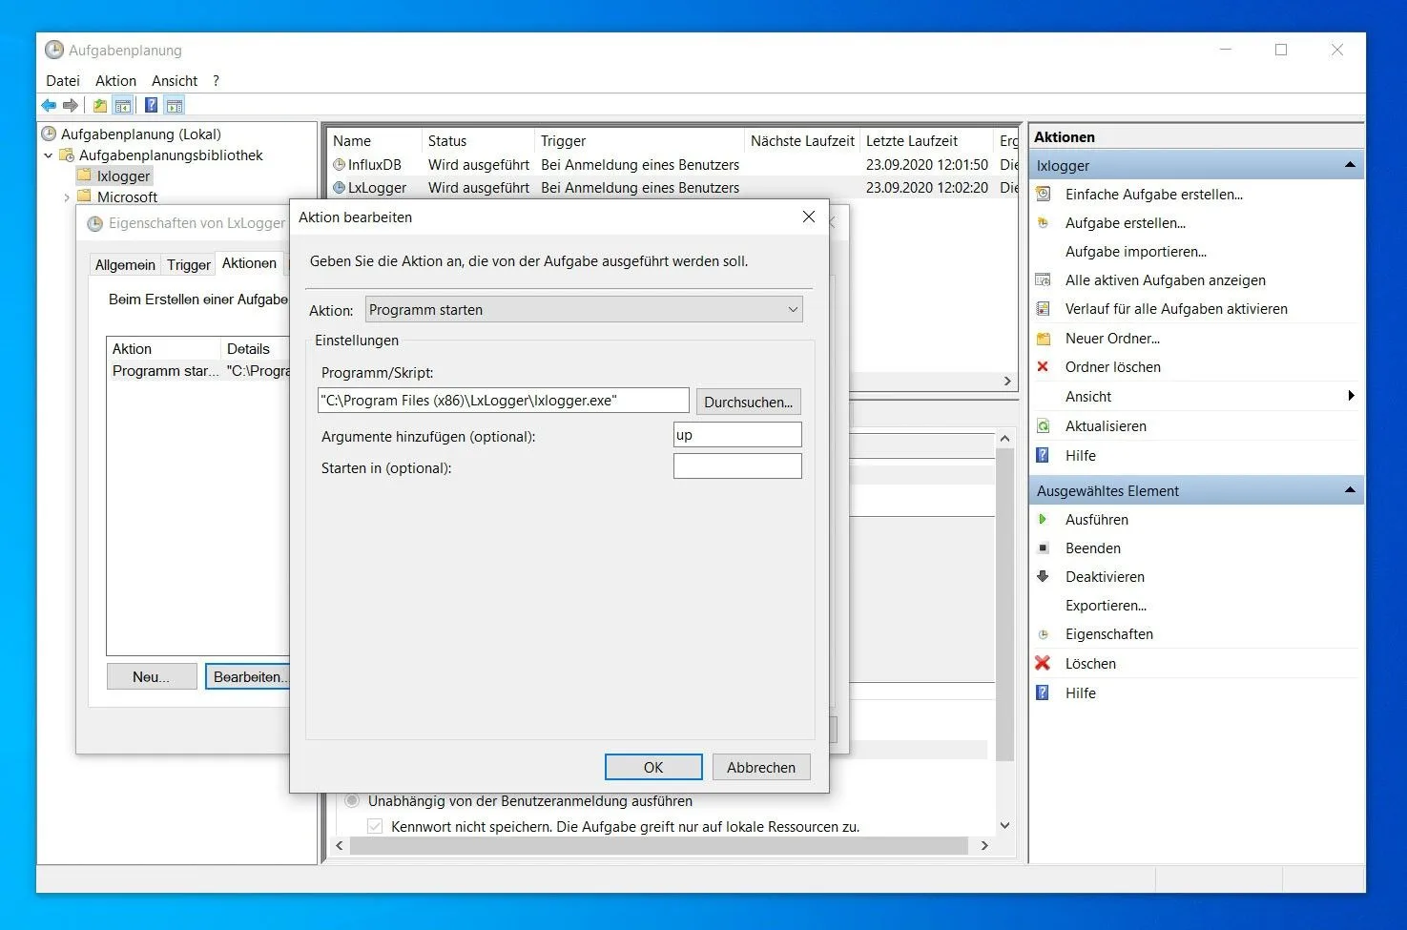Expand the Microsoft tree node
The height and width of the screenshot is (930, 1407).
(x=66, y=197)
